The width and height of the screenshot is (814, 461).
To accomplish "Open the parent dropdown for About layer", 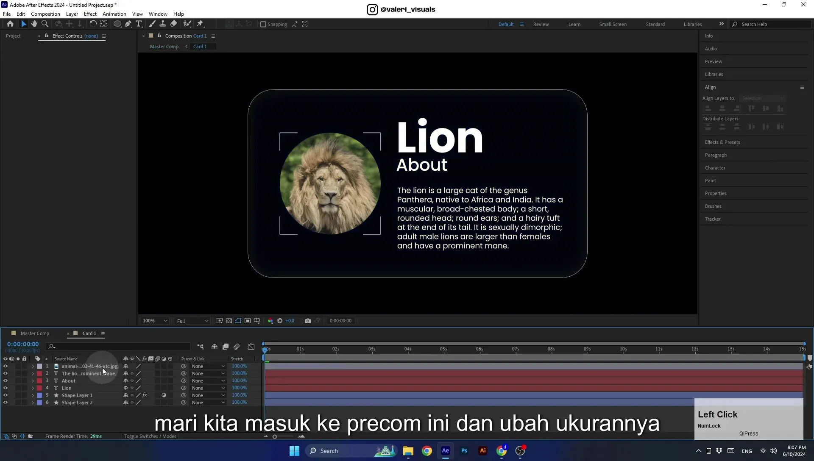I will [208, 381].
